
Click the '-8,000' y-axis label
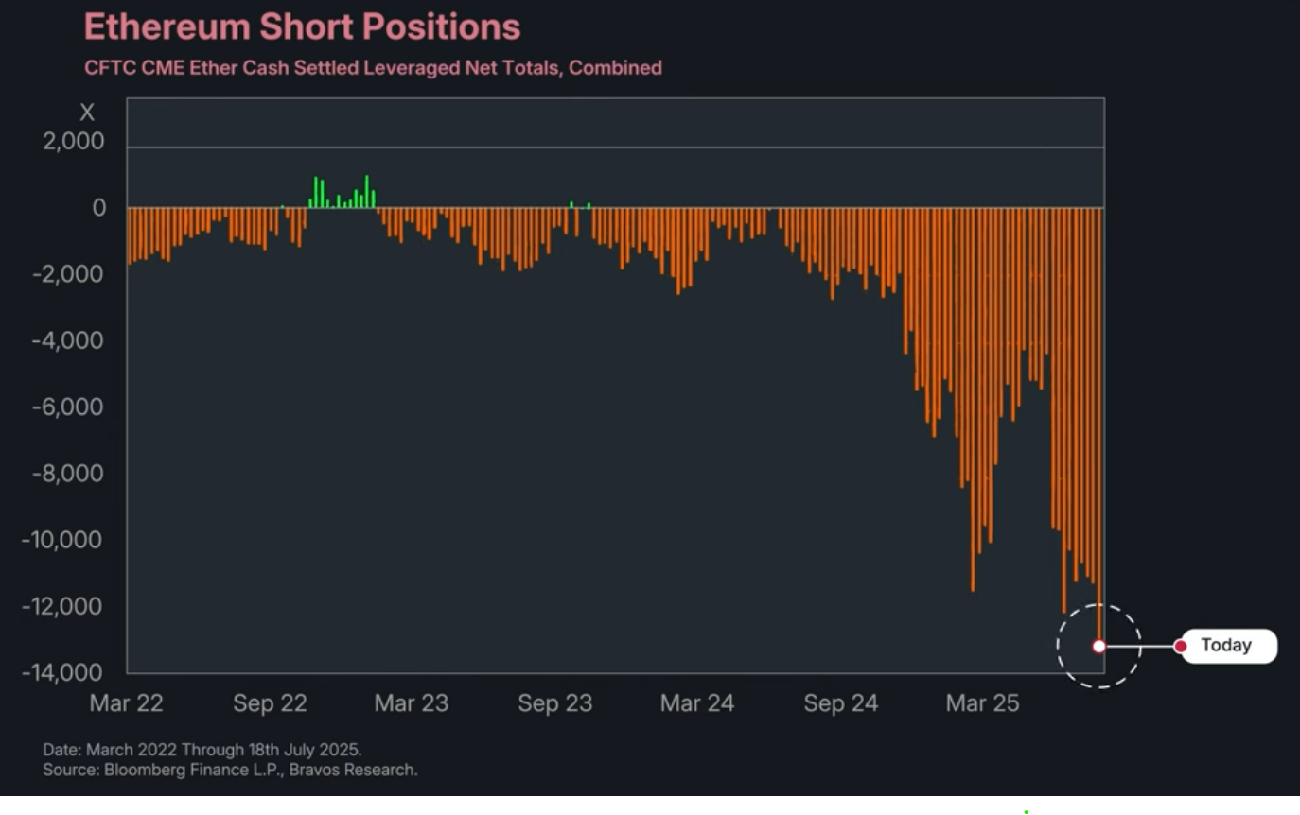click(x=67, y=474)
